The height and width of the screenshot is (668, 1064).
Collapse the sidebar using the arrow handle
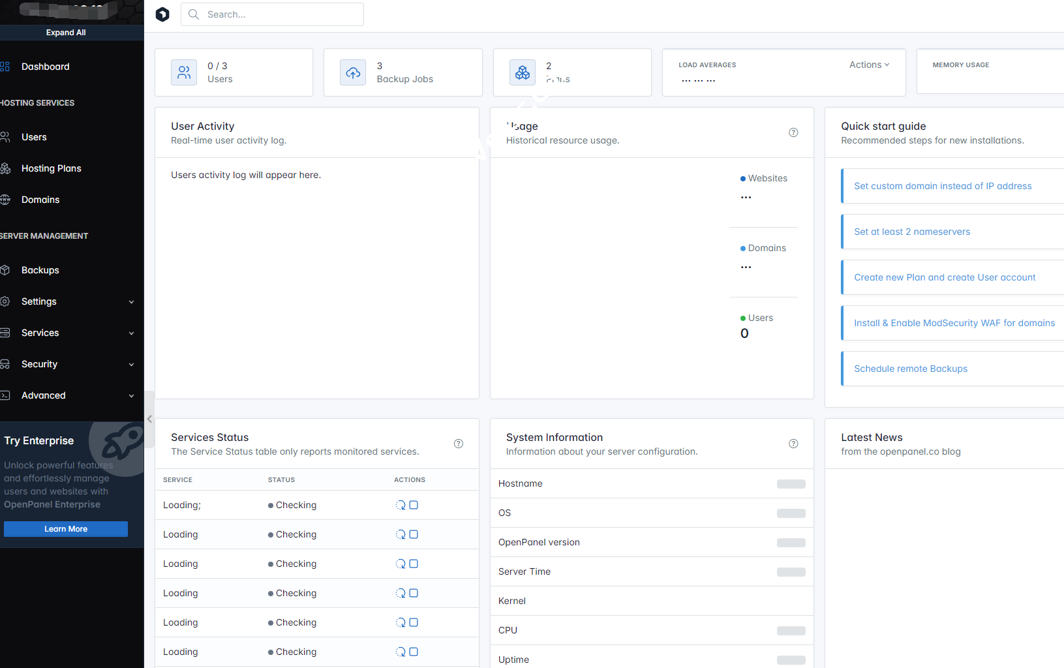click(x=149, y=419)
